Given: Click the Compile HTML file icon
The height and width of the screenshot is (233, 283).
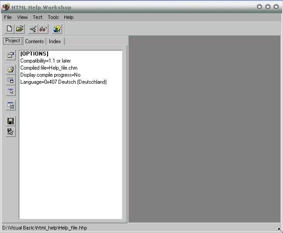Looking at the screenshot, I should pyautogui.click(x=33, y=29).
